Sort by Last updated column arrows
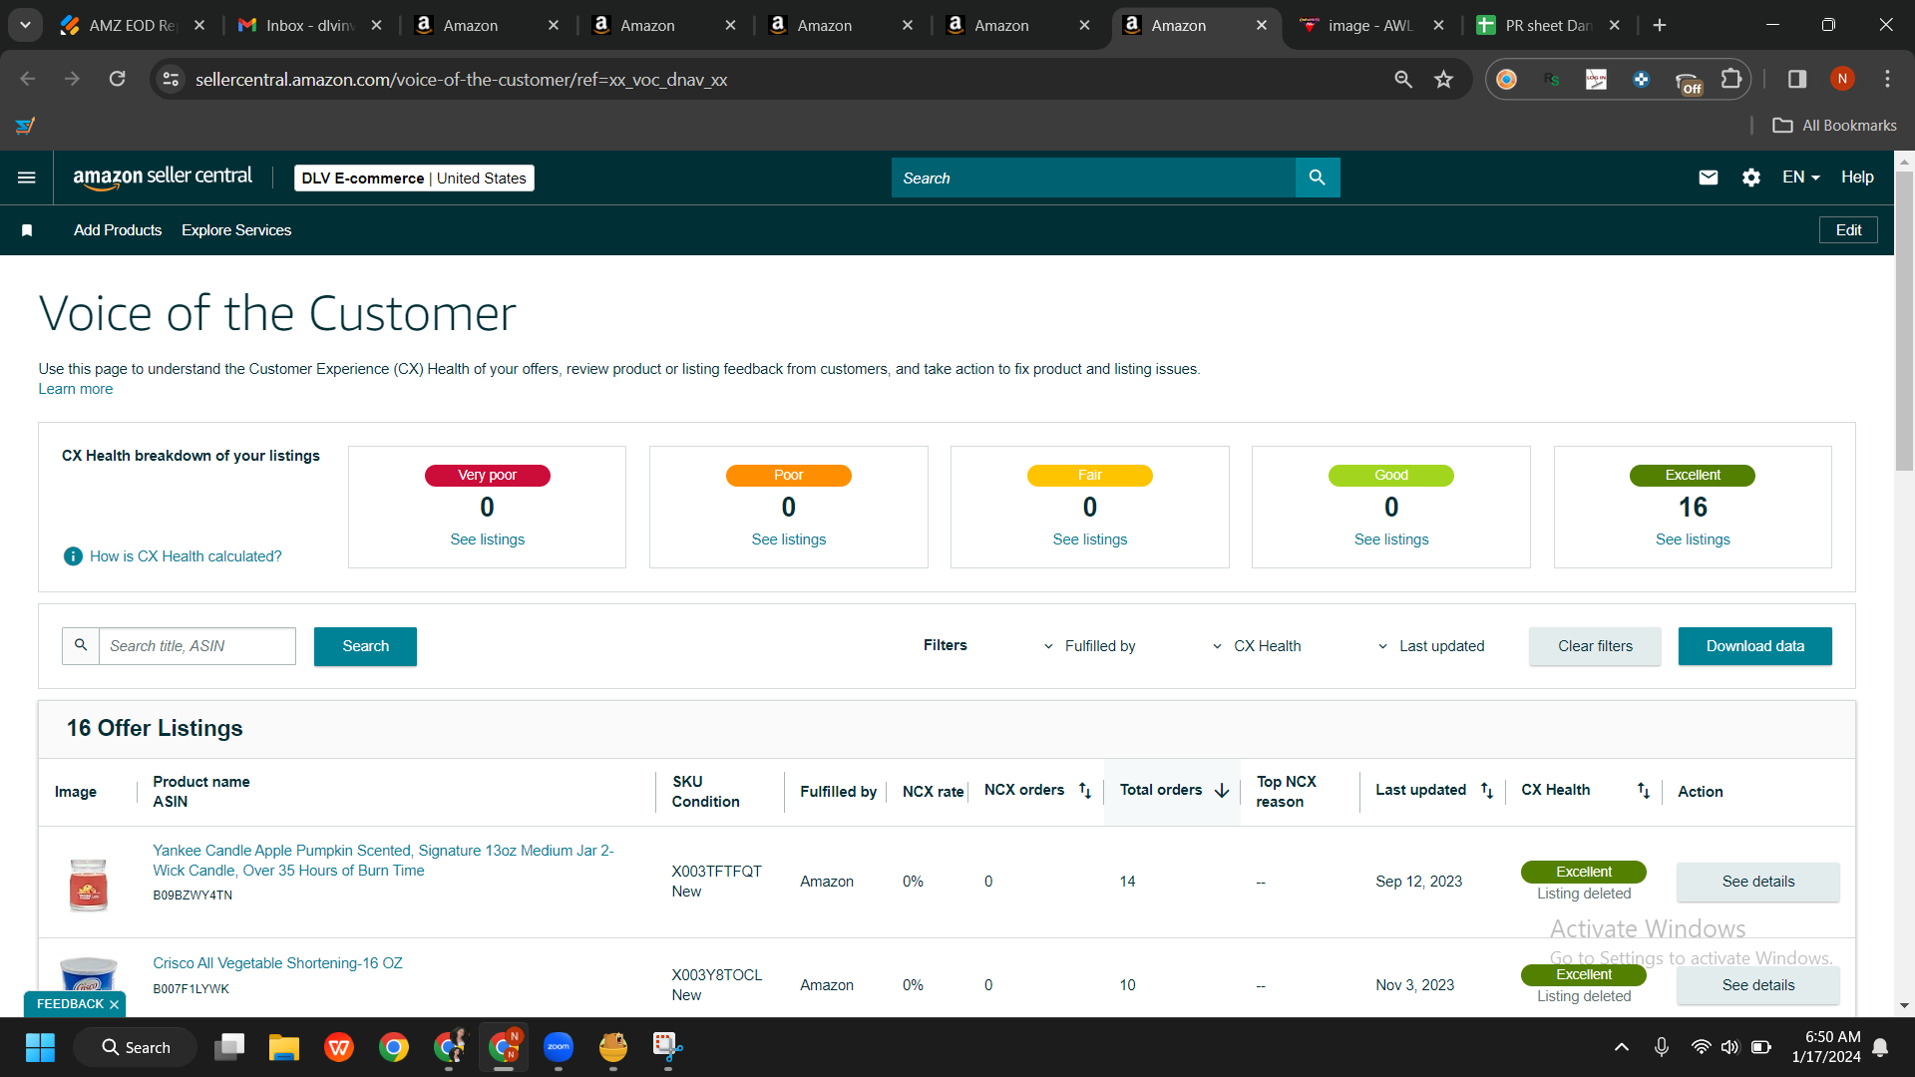The width and height of the screenshot is (1915, 1077). coord(1487,791)
